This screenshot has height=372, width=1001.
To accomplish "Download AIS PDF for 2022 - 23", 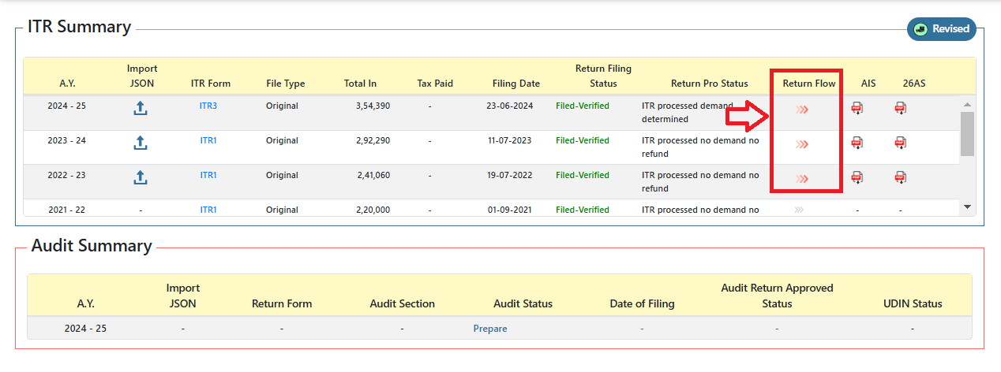I will (857, 178).
